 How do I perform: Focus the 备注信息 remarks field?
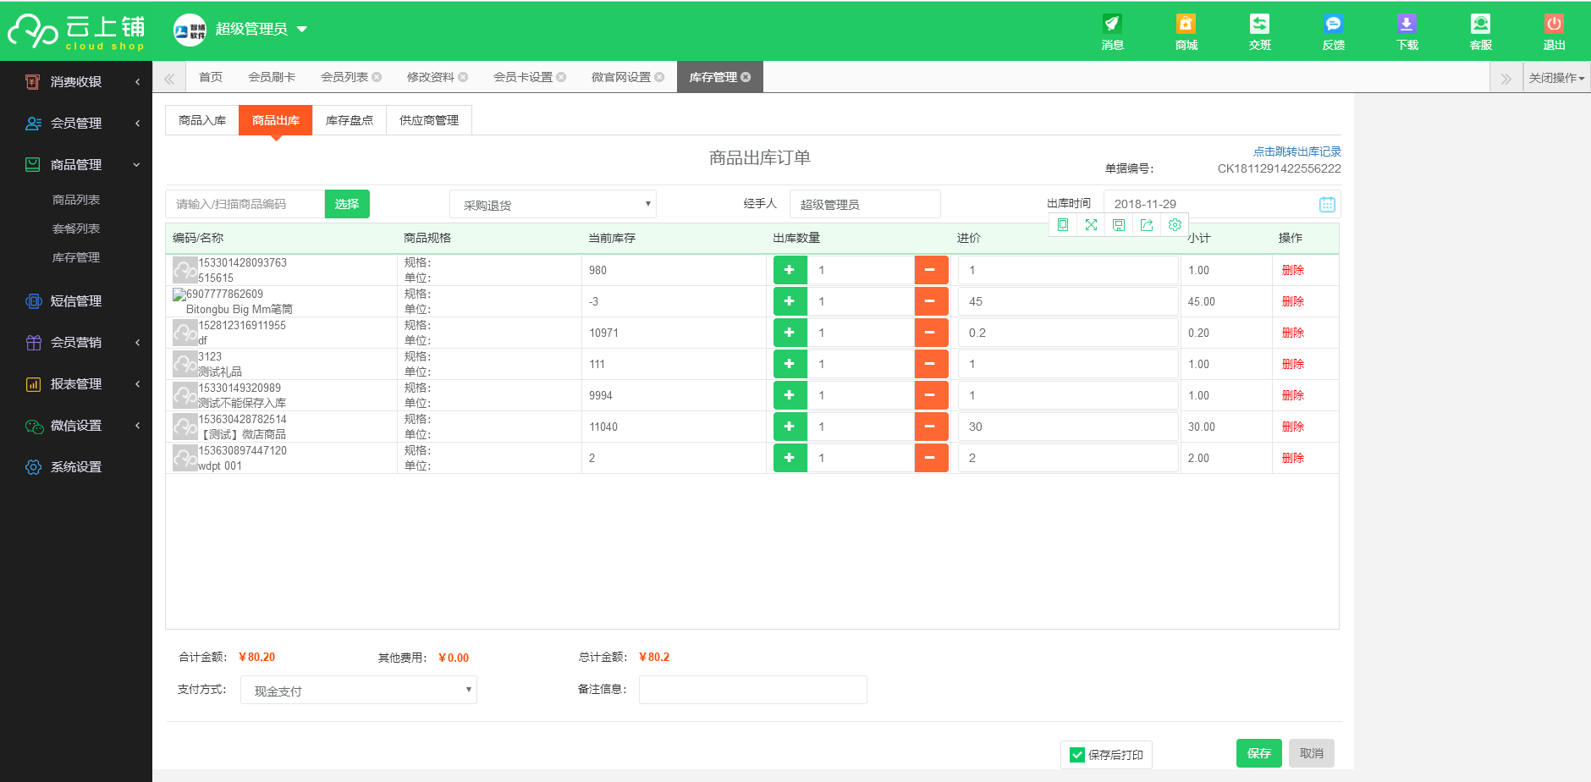[753, 690]
